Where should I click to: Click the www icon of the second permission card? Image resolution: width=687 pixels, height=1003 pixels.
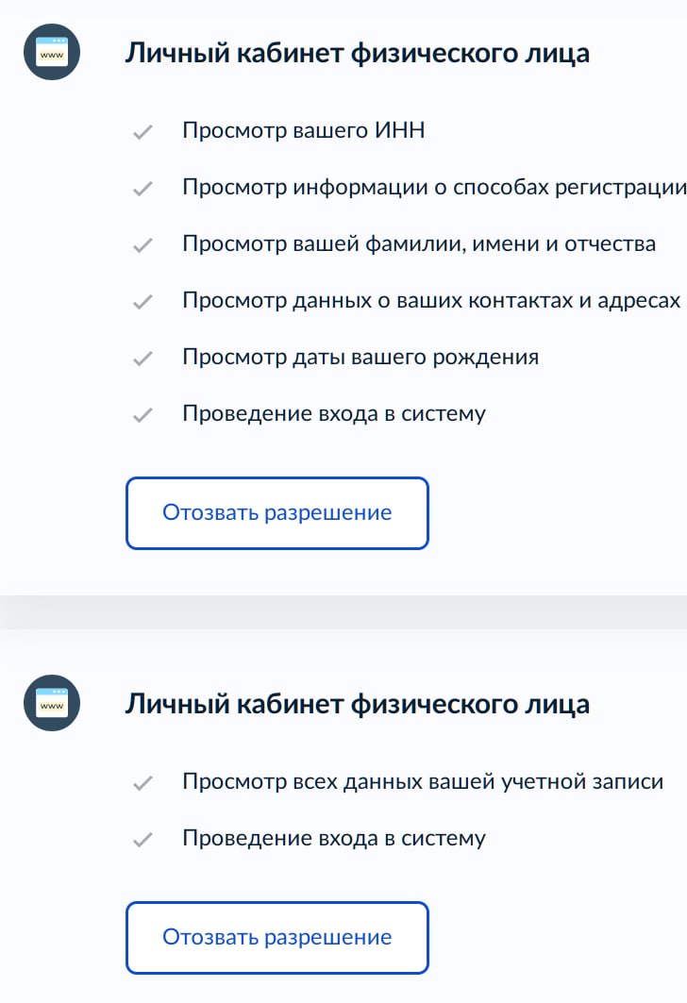(x=52, y=703)
